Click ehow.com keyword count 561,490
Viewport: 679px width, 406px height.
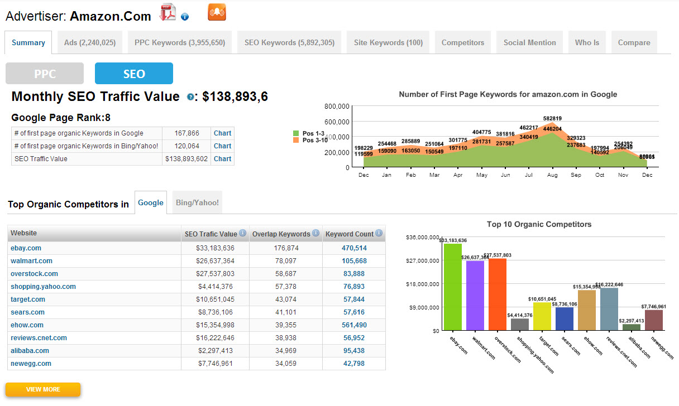(x=354, y=325)
